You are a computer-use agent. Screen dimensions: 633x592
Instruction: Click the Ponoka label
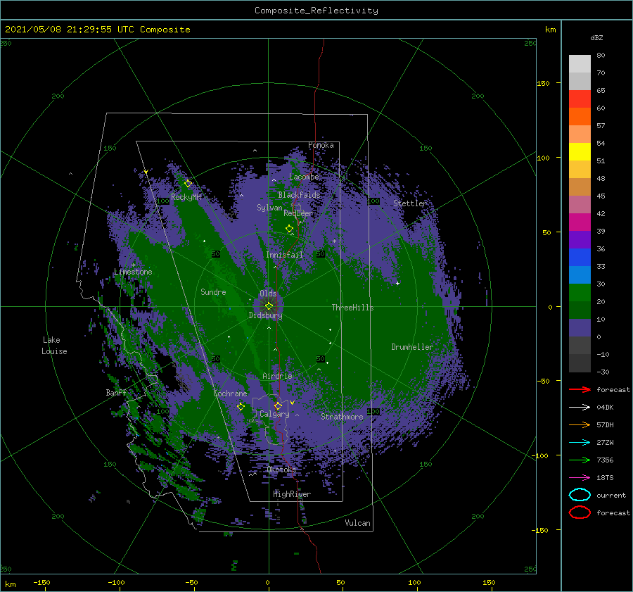(321, 145)
